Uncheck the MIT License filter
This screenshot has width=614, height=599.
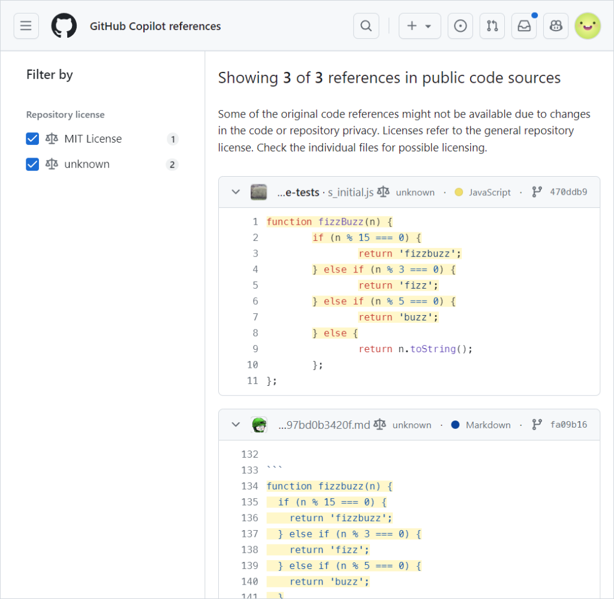coord(32,138)
